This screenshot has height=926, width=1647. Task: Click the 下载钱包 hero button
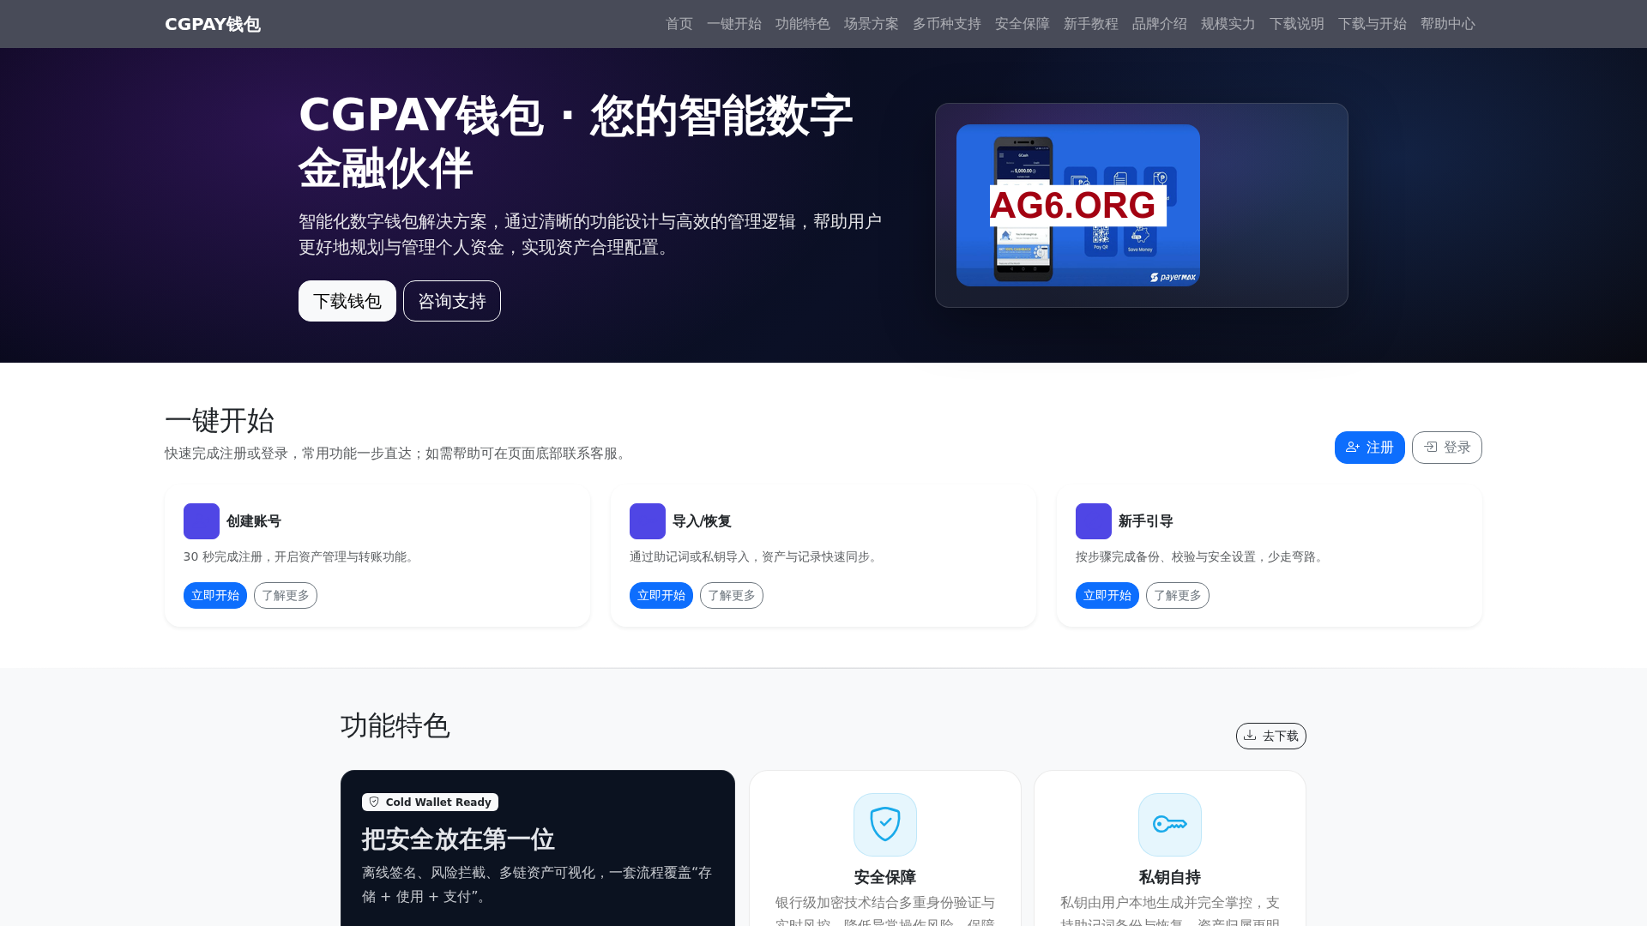(x=347, y=301)
